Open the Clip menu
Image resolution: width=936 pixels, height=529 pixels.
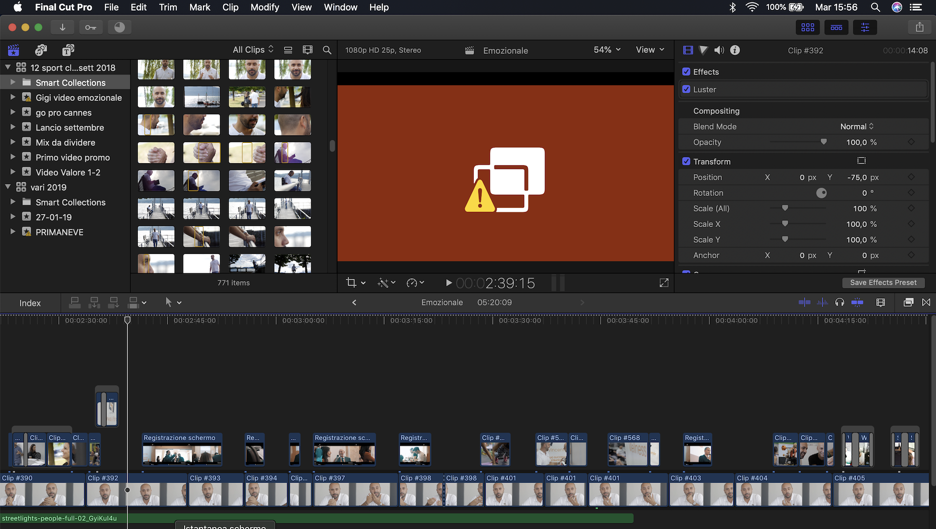coord(230,7)
